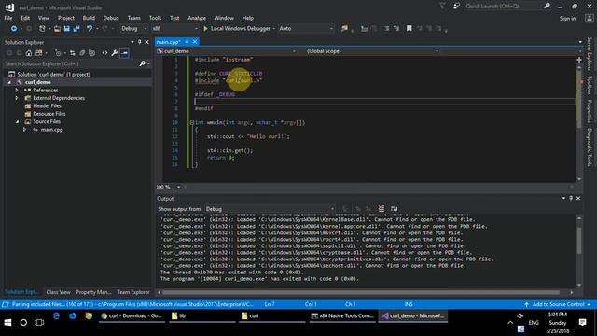
Task: Close the main.cpp tab
Action: 195,41
